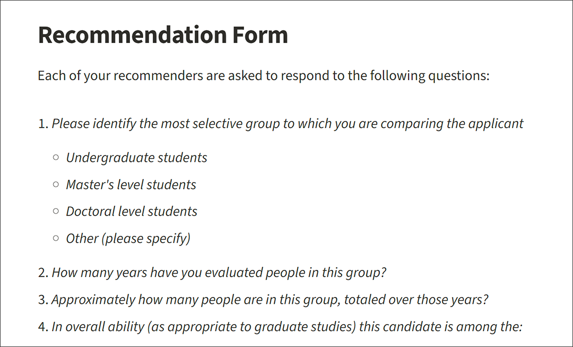The image size is (573, 347).
Task: Click the number 3 list marker
Action: coord(43,300)
